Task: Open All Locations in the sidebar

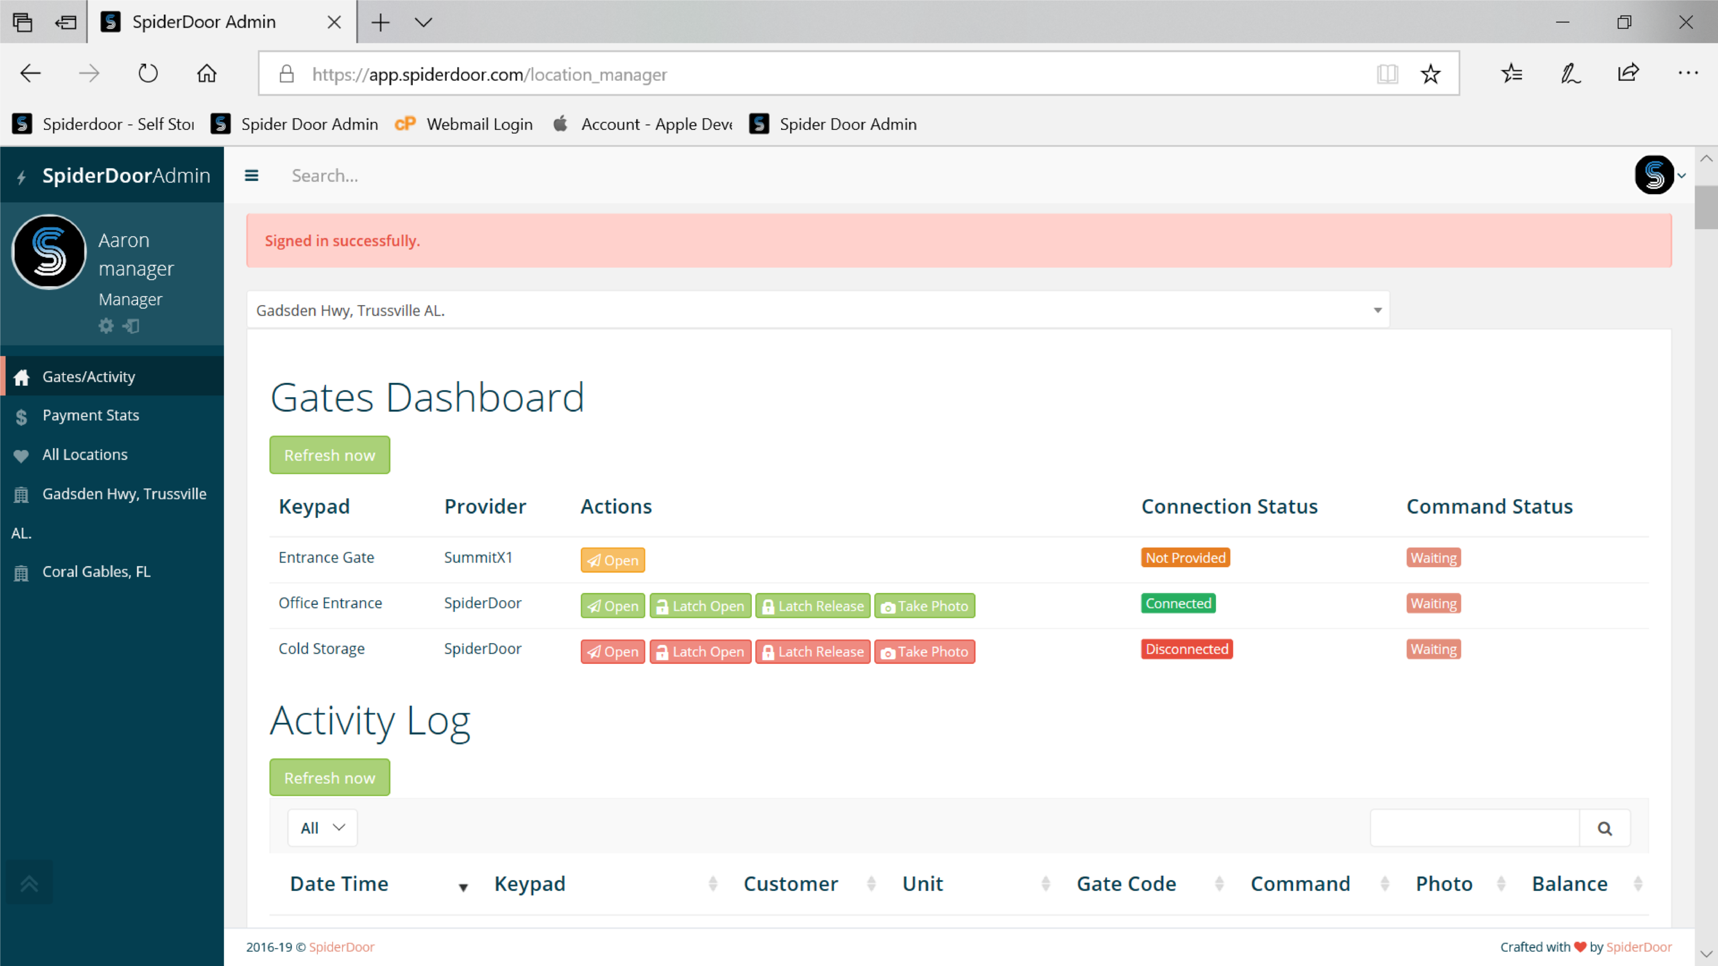Action: [x=112, y=454]
